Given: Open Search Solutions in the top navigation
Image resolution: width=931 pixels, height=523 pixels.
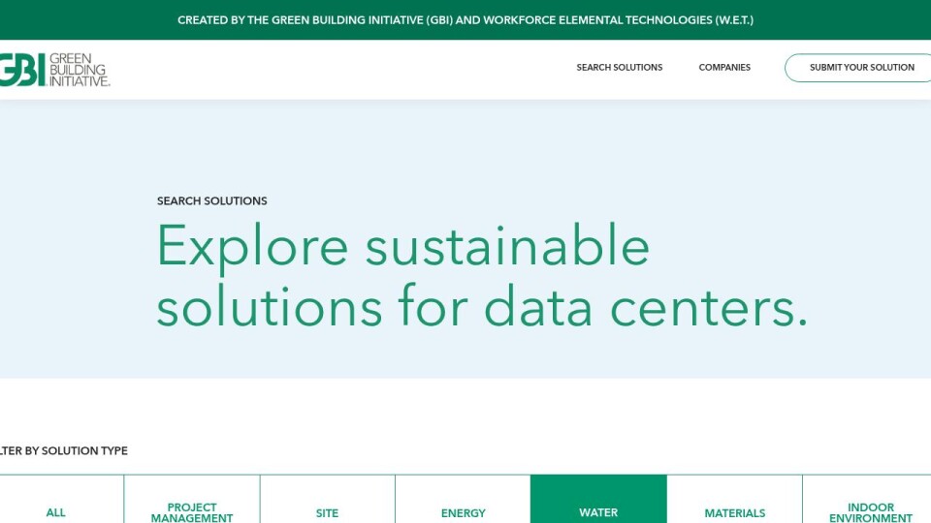Looking at the screenshot, I should [x=619, y=68].
